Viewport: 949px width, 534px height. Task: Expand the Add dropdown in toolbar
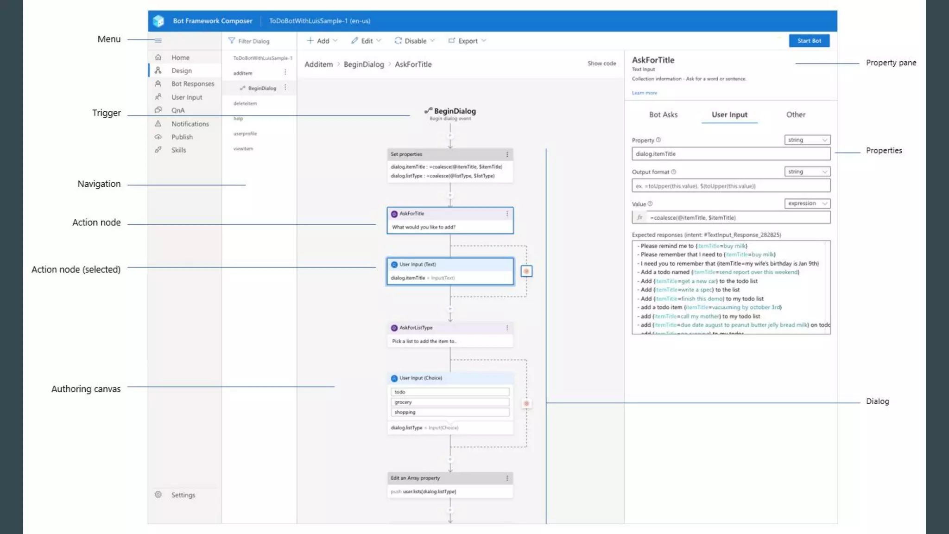[x=322, y=41]
